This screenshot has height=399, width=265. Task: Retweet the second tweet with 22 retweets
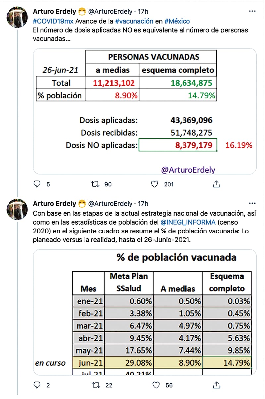(x=95, y=385)
